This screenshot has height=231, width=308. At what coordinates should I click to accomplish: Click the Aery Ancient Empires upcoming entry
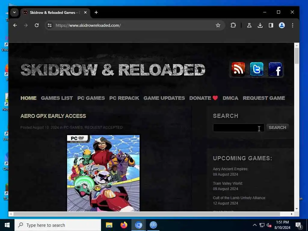point(231,169)
